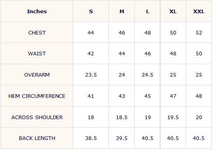The height and width of the screenshot is (150, 213).
Task: Select the S size column header
Action: pos(91,12)
